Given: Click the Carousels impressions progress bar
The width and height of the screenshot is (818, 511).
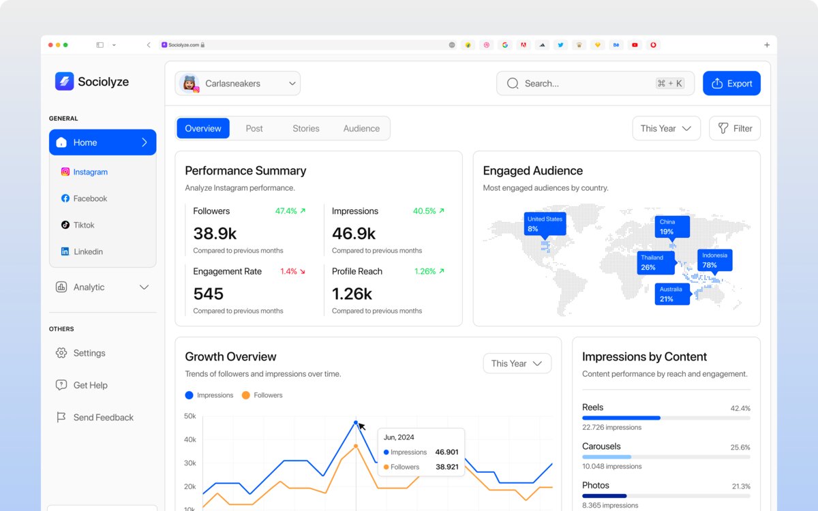Looking at the screenshot, I should [x=666, y=456].
